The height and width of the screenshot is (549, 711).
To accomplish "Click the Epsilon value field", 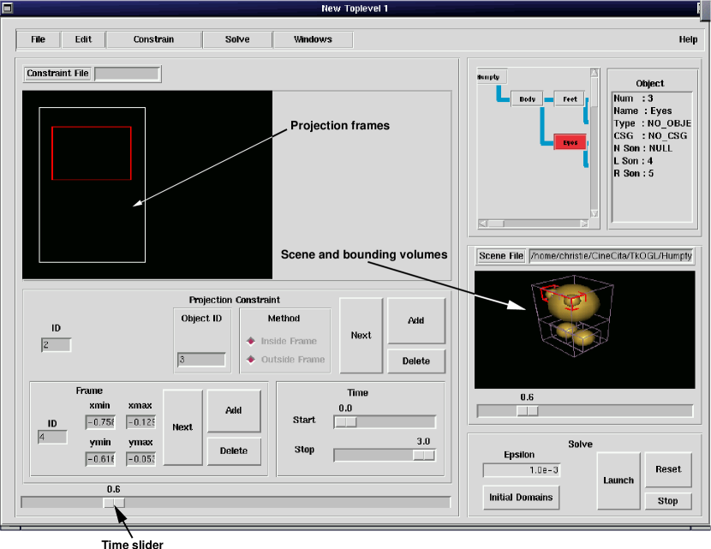I will tap(521, 470).
